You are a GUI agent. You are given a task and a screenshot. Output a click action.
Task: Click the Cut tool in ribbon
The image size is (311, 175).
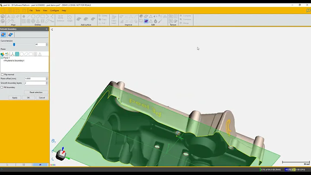(x=102, y=23)
